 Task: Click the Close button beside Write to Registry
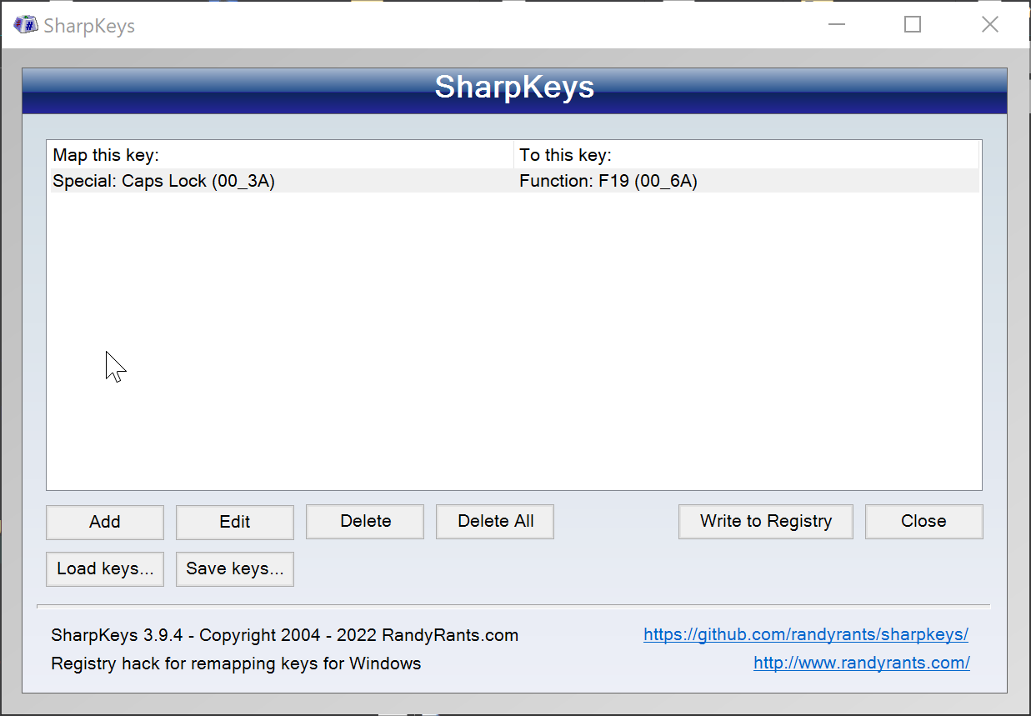[923, 522]
